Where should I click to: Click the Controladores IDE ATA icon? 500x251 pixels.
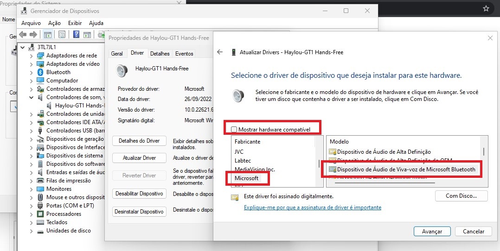40,122
